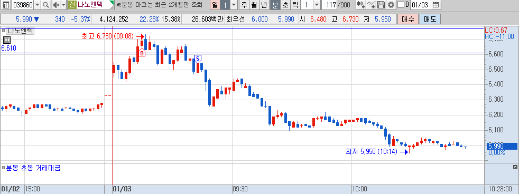Toggle the 분봉 초봉 거래대금 panel checkbox
The height and width of the screenshot is (194, 519).
click(3, 168)
